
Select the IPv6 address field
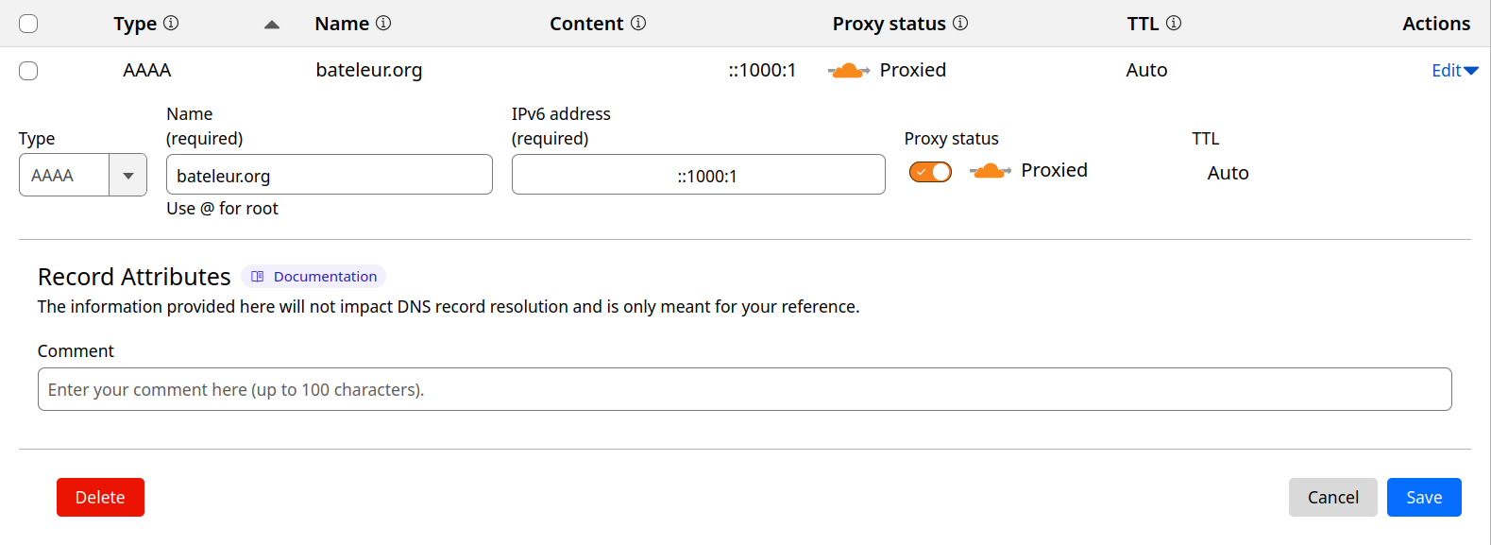click(x=699, y=174)
